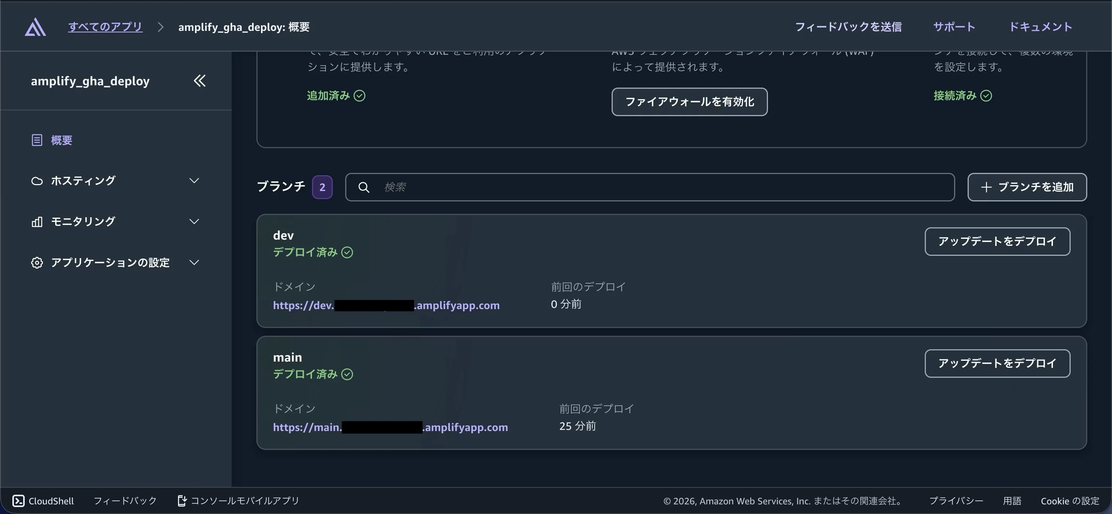Open the 概要 sidebar item
The height and width of the screenshot is (514, 1112).
coord(62,140)
